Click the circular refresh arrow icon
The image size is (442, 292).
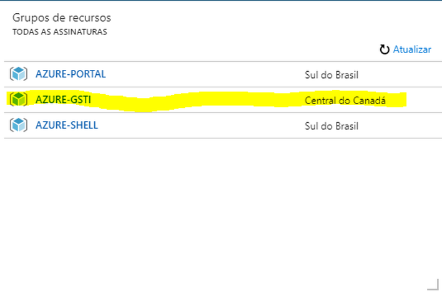pos(384,50)
